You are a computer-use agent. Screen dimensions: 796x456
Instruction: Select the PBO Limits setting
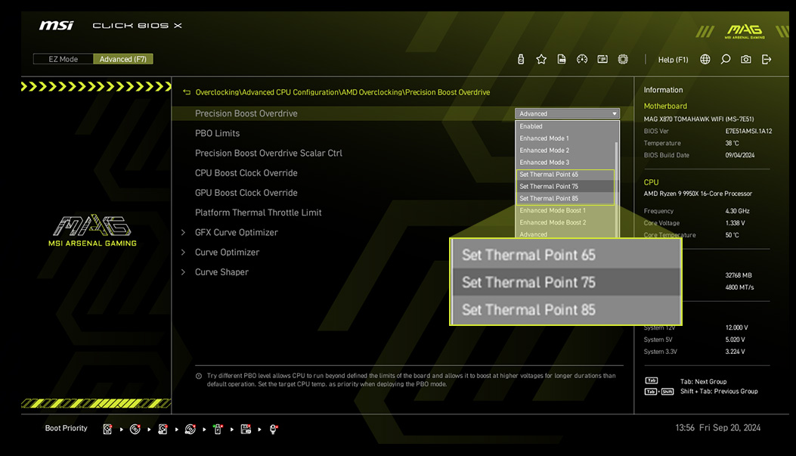click(217, 133)
